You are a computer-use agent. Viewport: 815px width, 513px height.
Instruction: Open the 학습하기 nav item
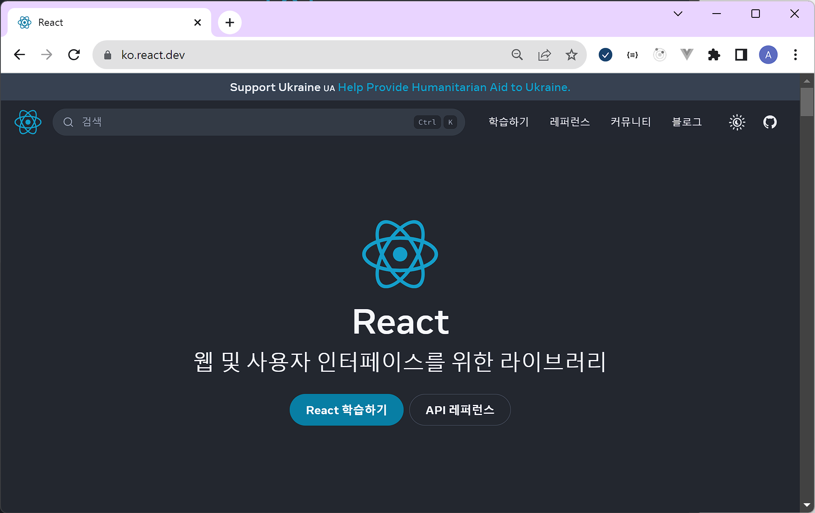pos(508,122)
